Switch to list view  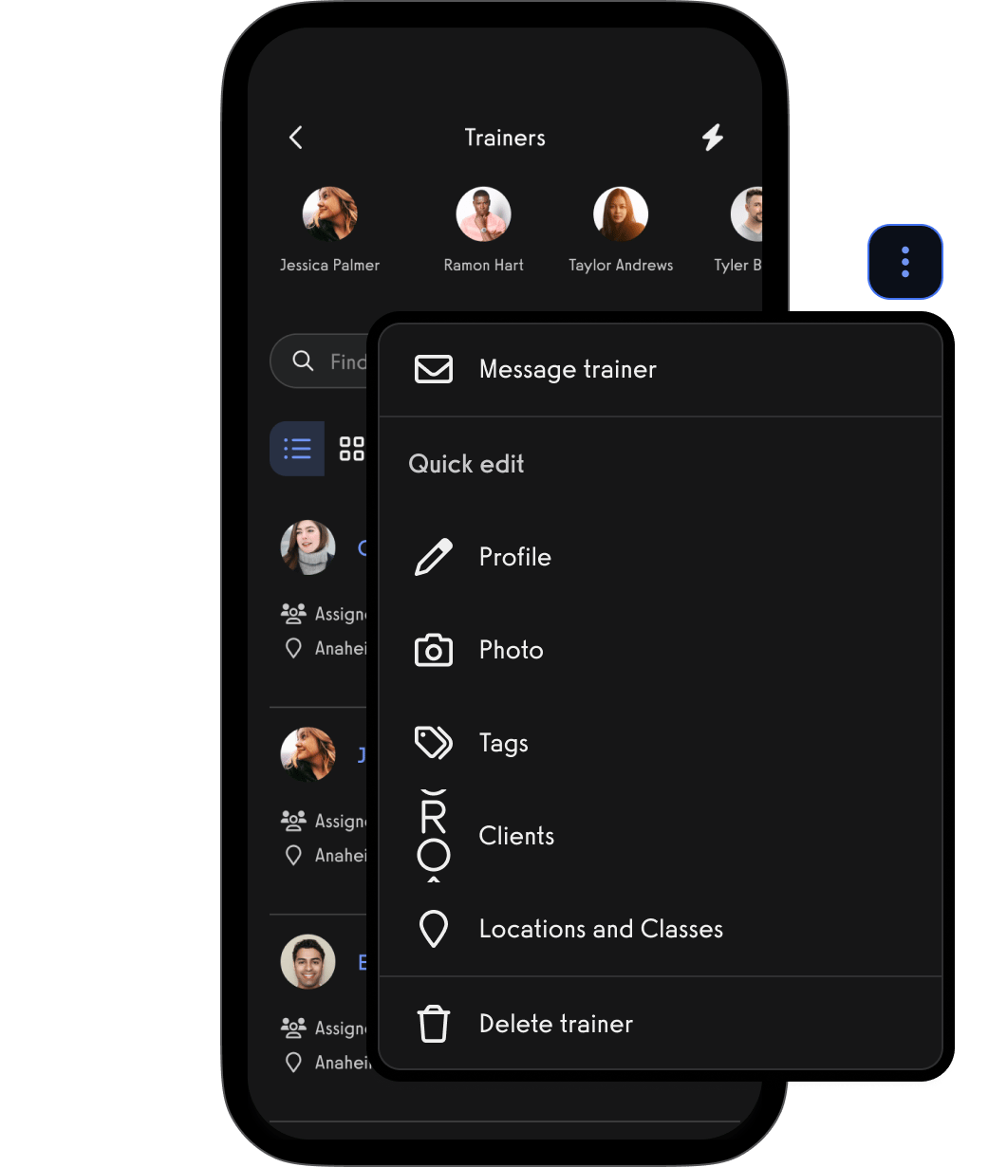coord(297,449)
